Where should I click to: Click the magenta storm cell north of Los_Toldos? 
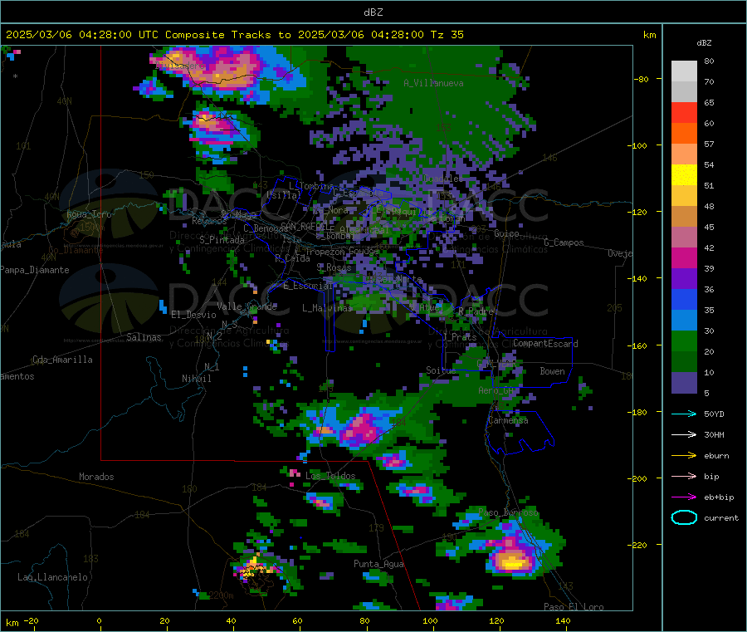(361, 428)
